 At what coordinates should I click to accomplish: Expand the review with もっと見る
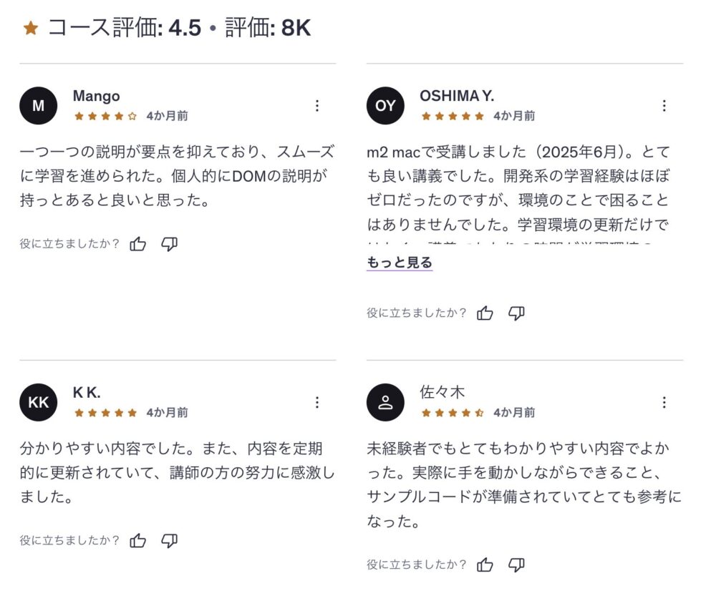coord(400,263)
